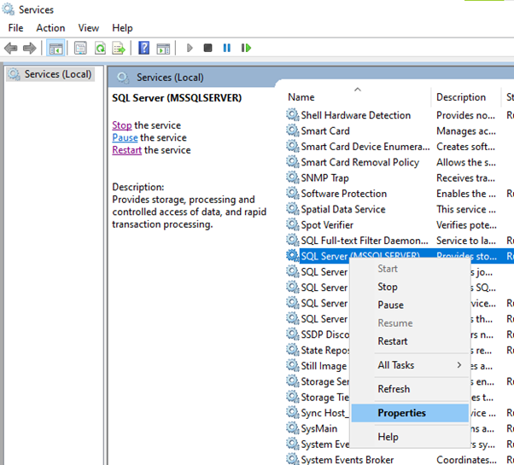Open the Properties toolbar icon
Viewport: 514px width, 465px height.
click(80, 48)
